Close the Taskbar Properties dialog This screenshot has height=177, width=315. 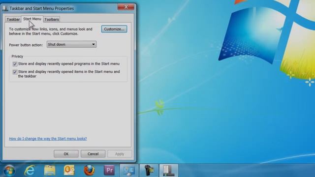(x=126, y=7)
